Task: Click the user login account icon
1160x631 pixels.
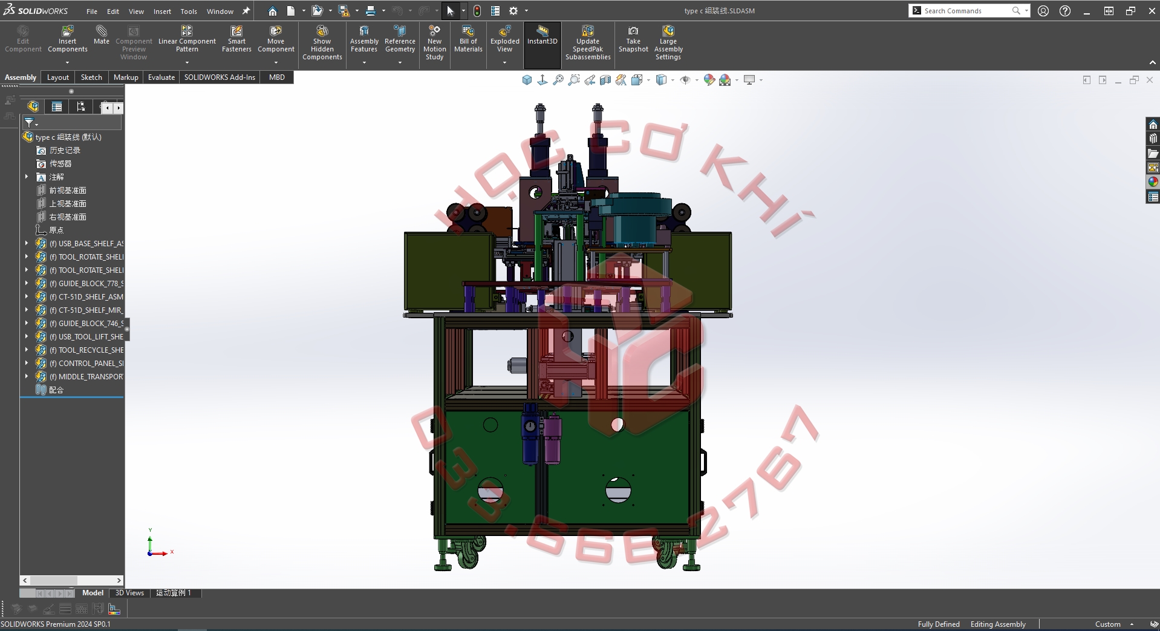Action: (1043, 11)
